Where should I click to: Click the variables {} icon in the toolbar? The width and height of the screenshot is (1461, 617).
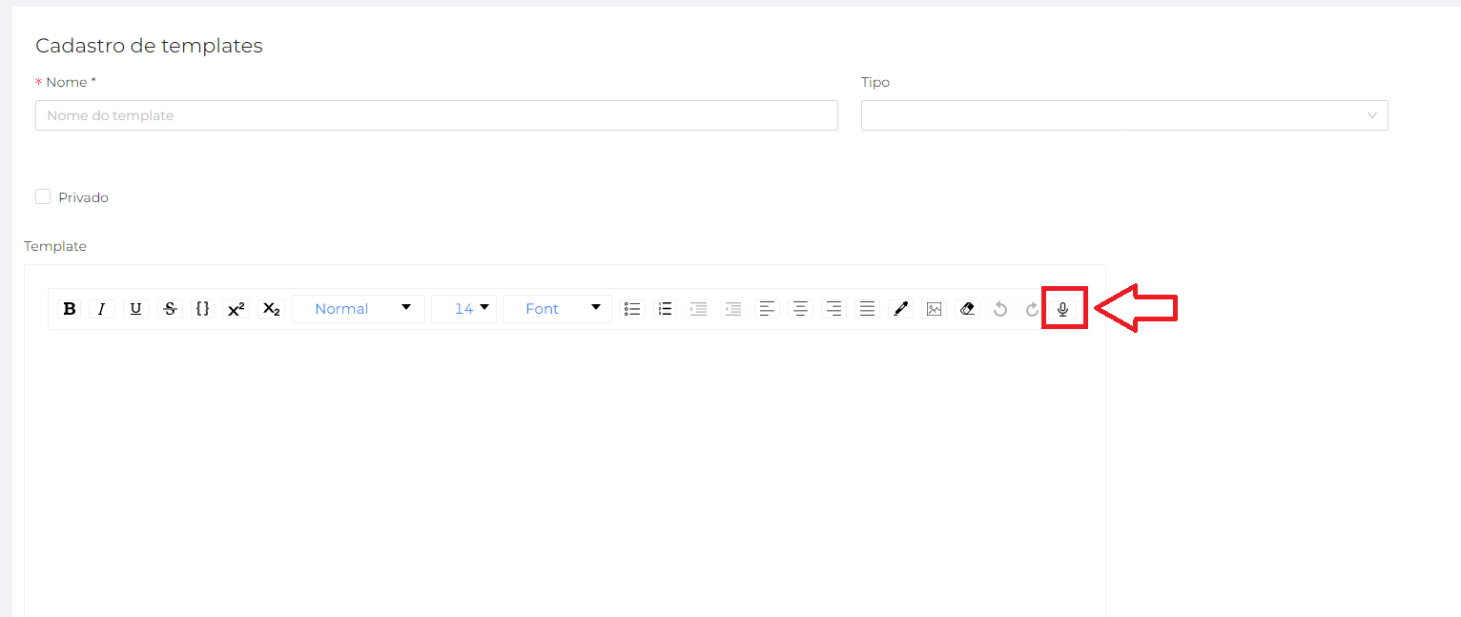pyautogui.click(x=202, y=308)
